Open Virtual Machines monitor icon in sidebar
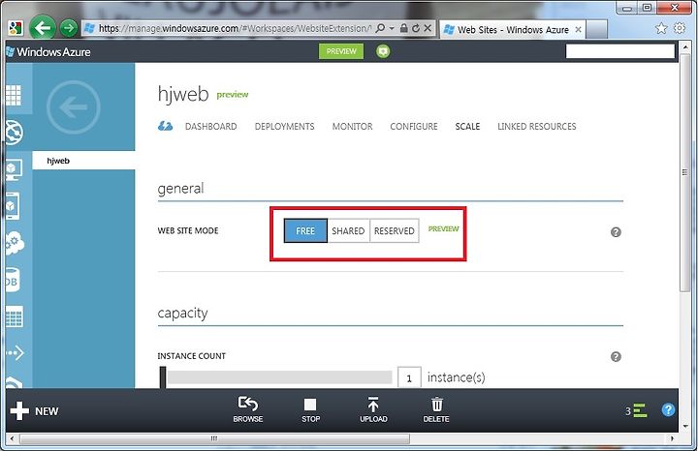 click(x=14, y=169)
